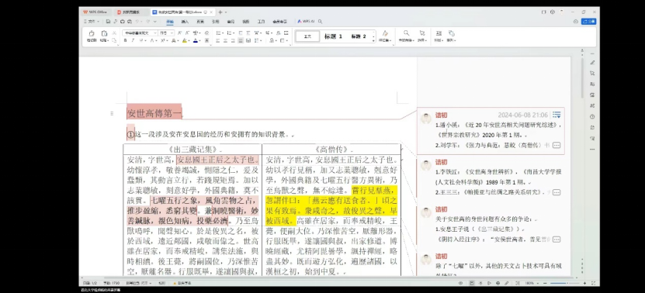This screenshot has width=645, height=293.
Task: Open the first comment's options menu icon
Action: (557, 115)
